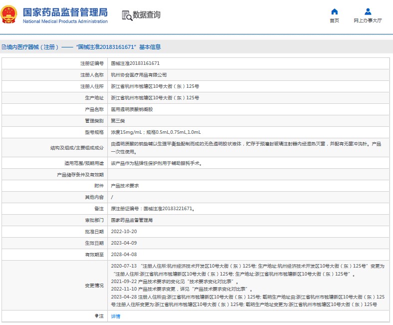Click the home house icon
Viewport: 393px width, 325px height.
[334, 11]
